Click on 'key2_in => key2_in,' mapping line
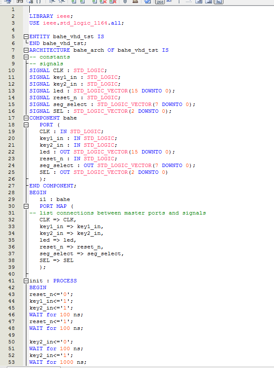The height and width of the screenshot is (368, 274). [x=71, y=234]
